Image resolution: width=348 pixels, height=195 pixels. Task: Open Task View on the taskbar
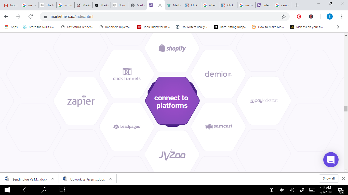click(62, 190)
